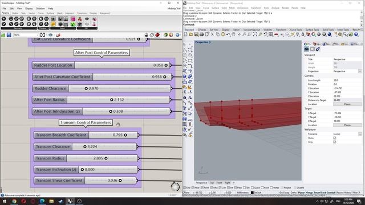Select the pink colour swatch component icon
365x205 pixels.
[x=73, y=19]
